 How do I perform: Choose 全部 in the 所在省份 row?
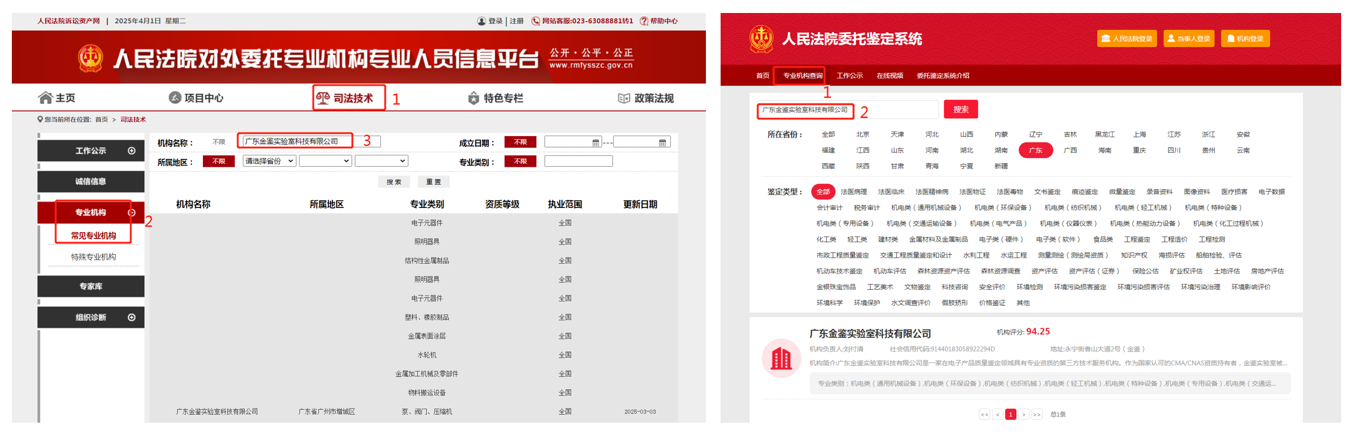pos(828,134)
